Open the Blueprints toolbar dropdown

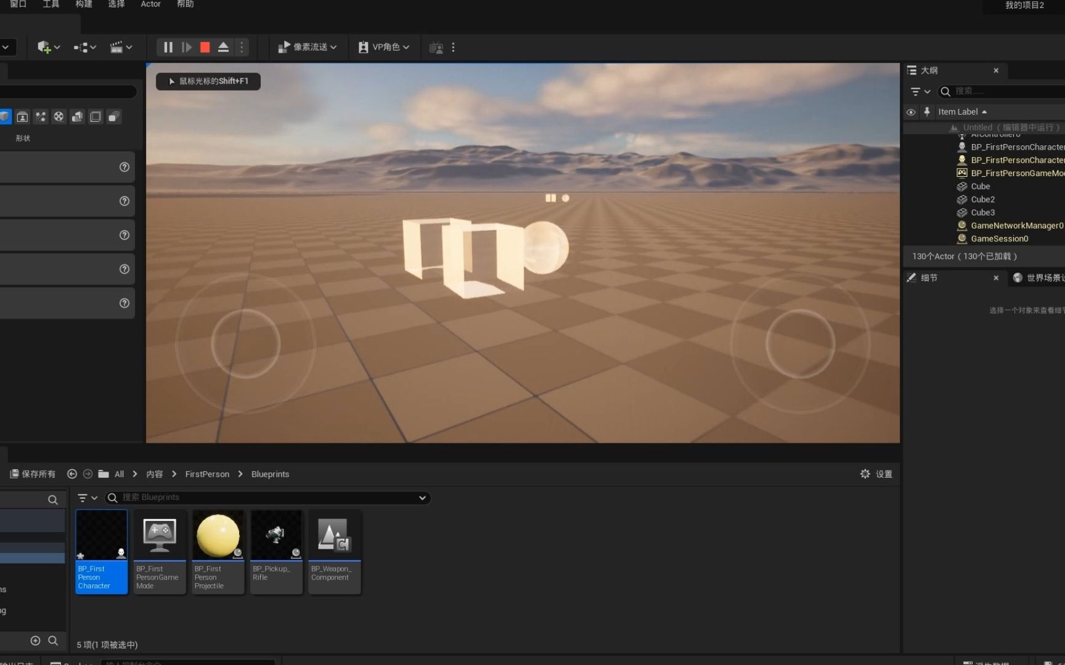coord(85,47)
